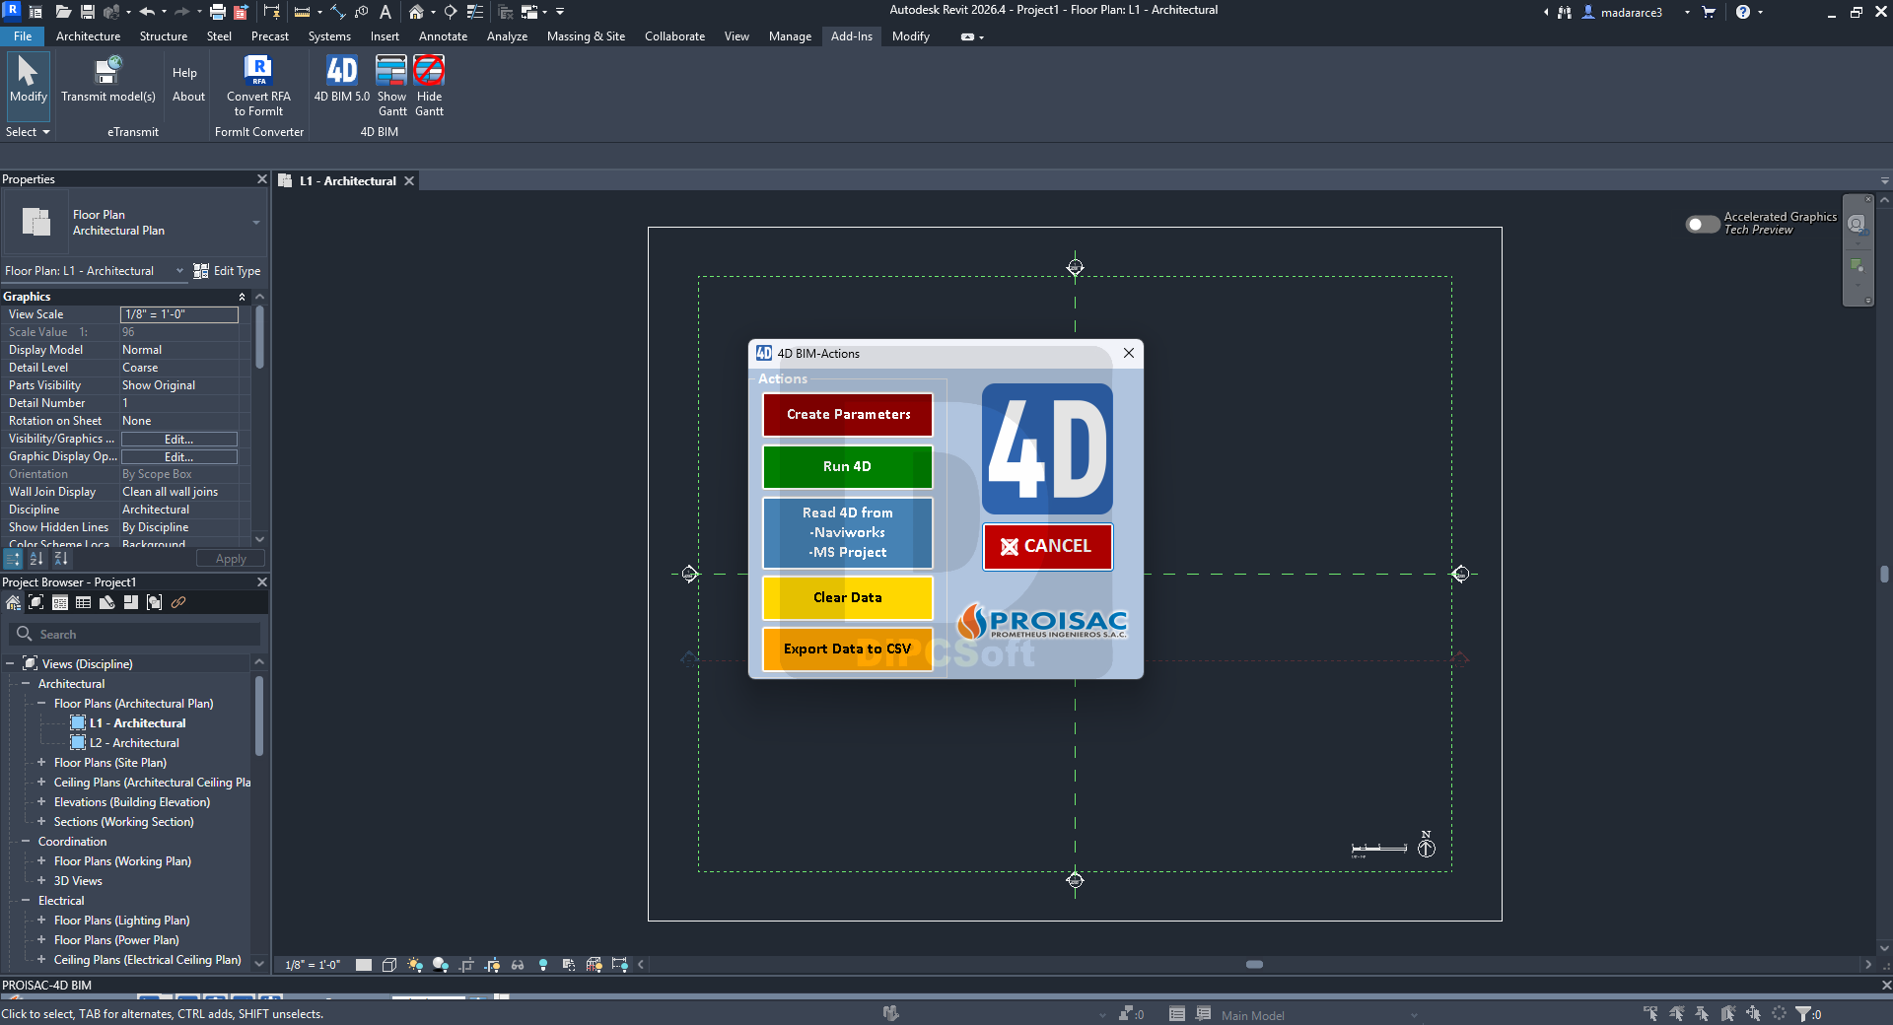Click the yellow Clear Data button
The width and height of the screenshot is (1893, 1025).
(x=848, y=598)
